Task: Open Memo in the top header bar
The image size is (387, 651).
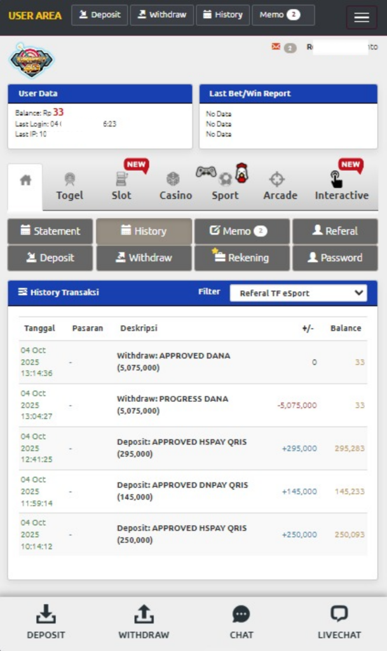Action: (282, 15)
